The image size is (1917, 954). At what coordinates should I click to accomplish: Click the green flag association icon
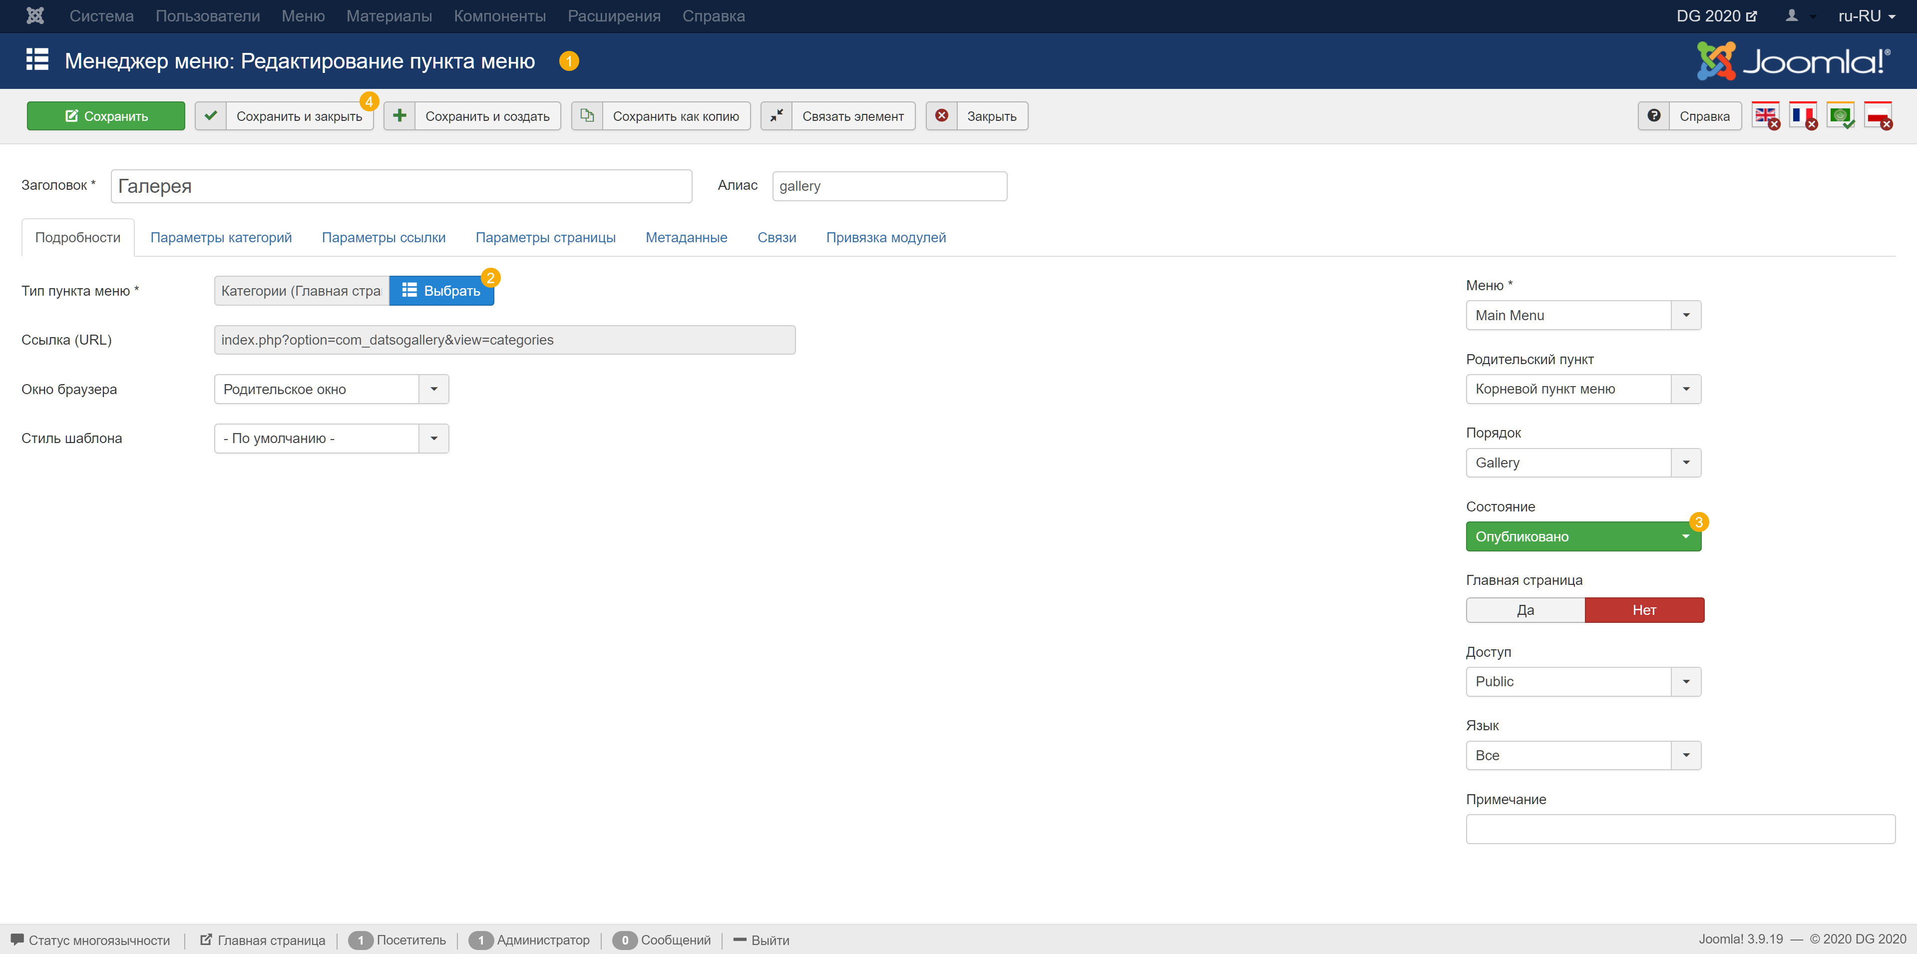pos(1840,116)
